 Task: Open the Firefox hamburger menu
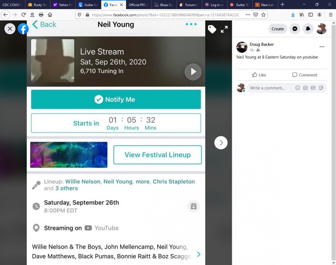(x=331, y=14)
